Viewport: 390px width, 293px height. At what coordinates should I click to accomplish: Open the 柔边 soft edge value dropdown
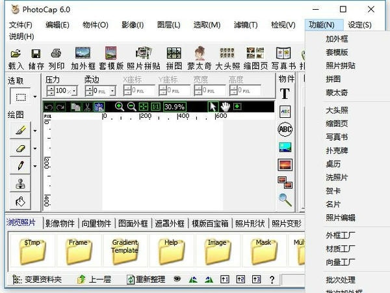112,91
